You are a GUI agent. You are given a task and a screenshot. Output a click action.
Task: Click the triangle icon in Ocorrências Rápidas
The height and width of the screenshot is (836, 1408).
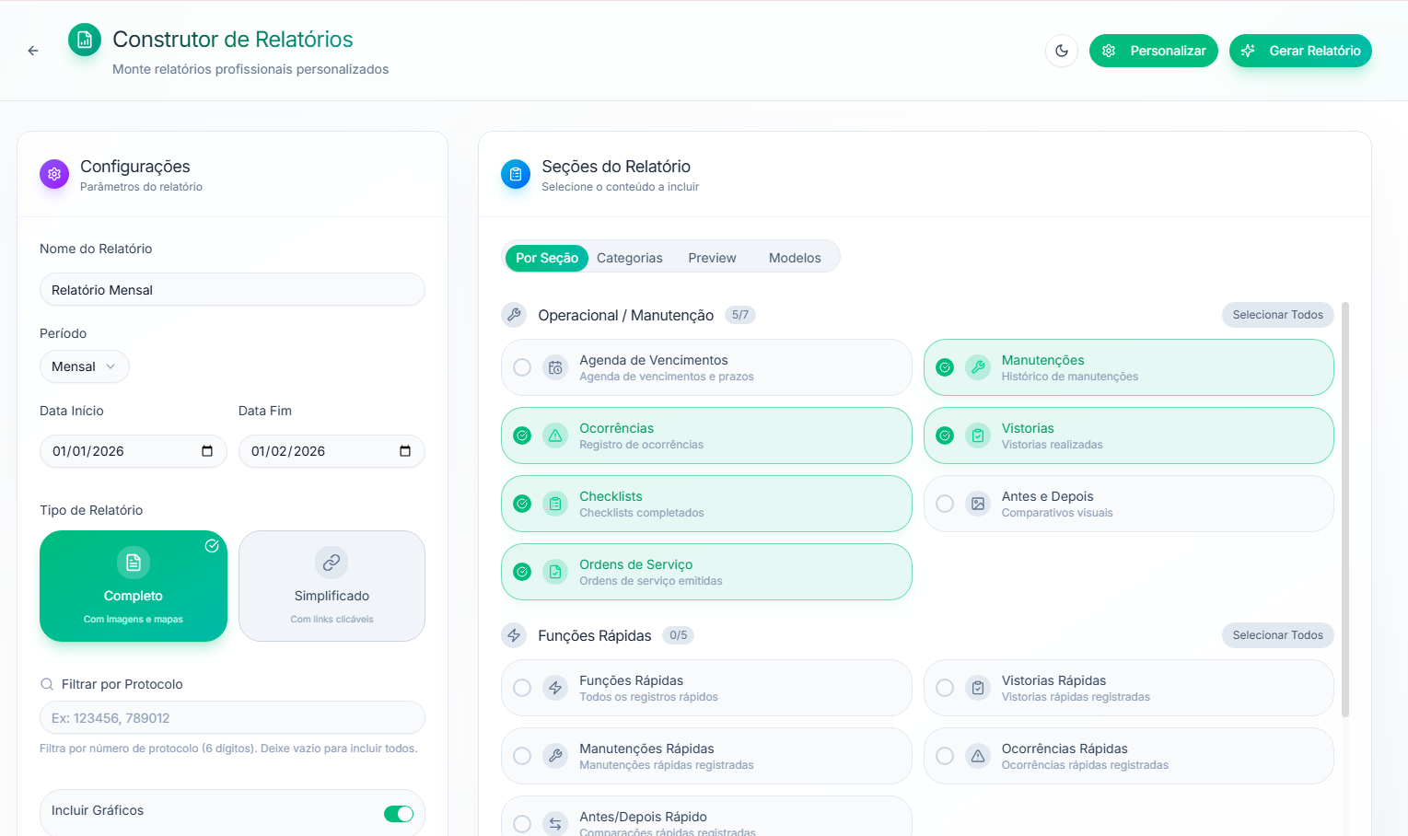click(978, 756)
